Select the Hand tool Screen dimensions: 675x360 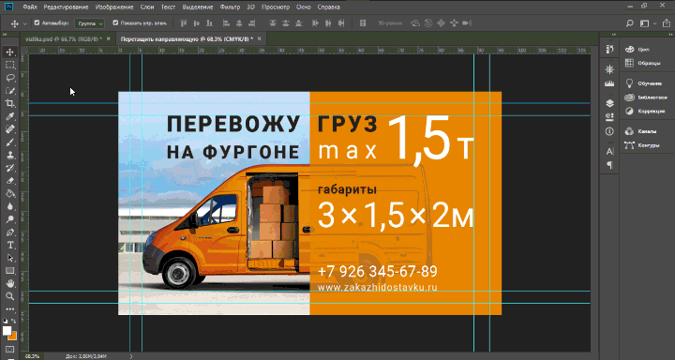pyautogui.click(x=10, y=283)
